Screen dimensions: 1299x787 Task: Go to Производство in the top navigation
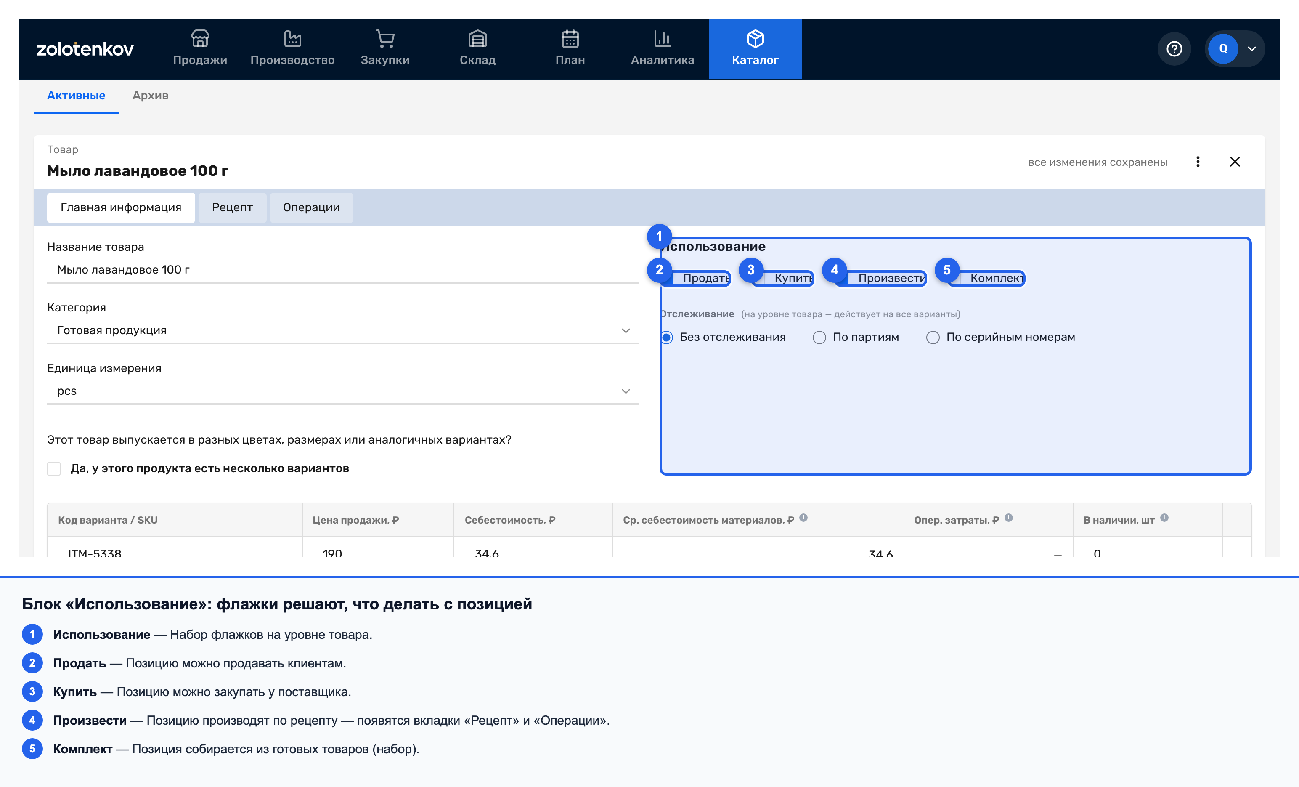point(292,48)
